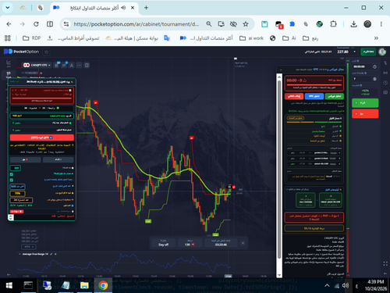
Task: Open the chart type settings icon
Action: (57, 65)
